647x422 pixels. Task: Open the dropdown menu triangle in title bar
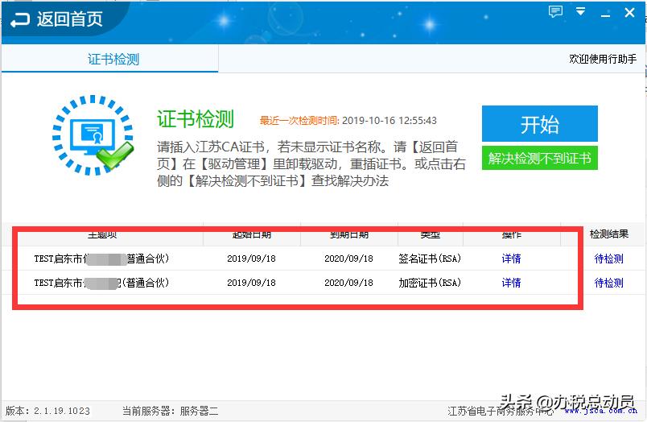point(580,11)
